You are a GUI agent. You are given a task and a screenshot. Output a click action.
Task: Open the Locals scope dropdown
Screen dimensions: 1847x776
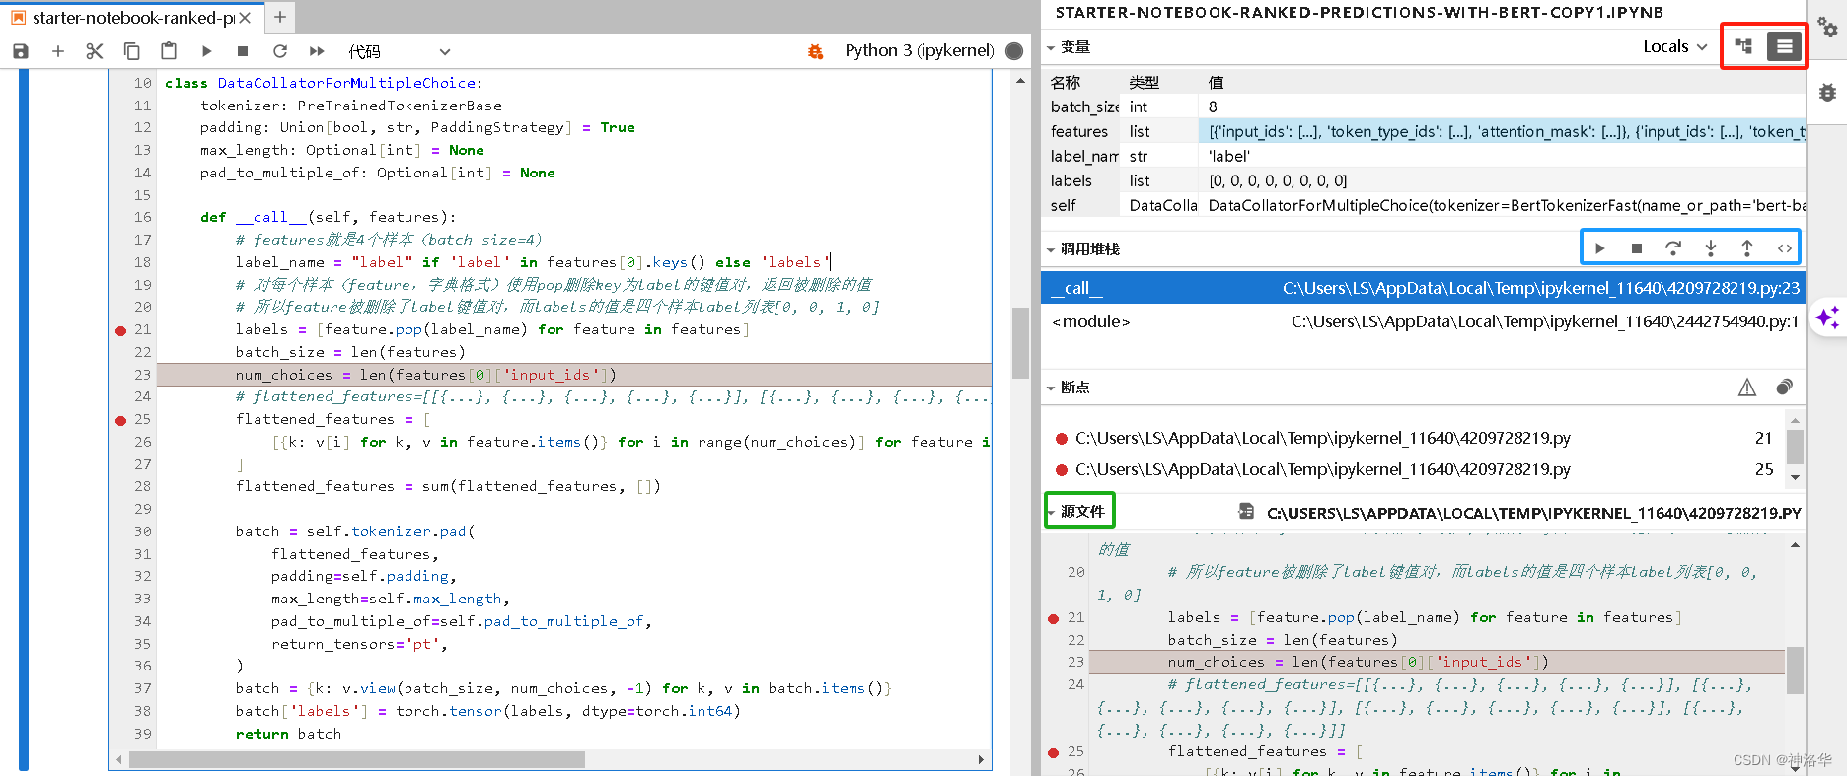[1674, 47]
